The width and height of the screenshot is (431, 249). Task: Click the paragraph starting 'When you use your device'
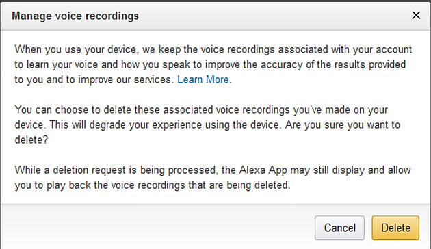click(213, 64)
